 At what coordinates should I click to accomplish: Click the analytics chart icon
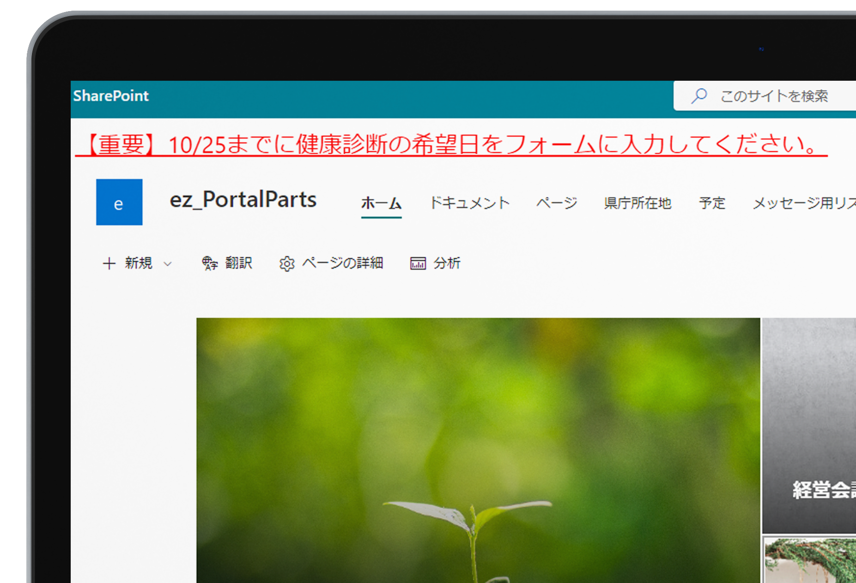point(418,263)
